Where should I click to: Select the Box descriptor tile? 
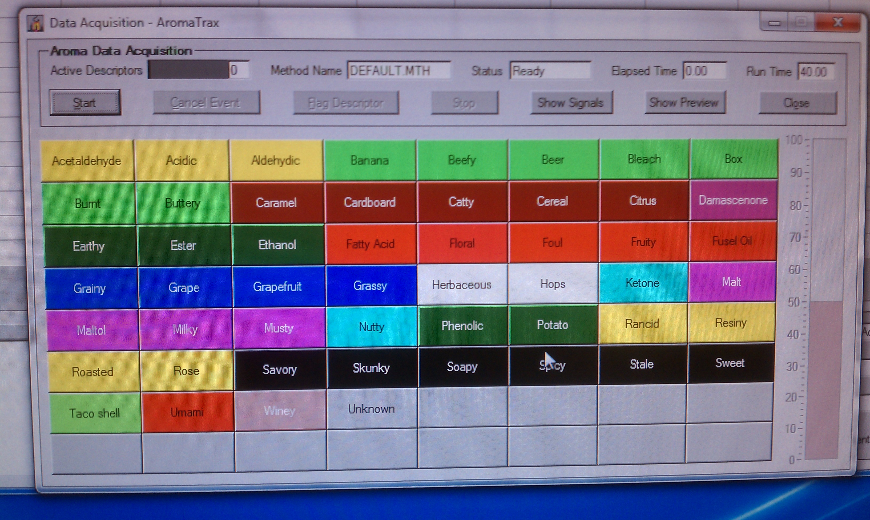tap(734, 159)
